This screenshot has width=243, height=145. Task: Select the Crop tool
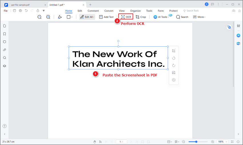[141, 17]
